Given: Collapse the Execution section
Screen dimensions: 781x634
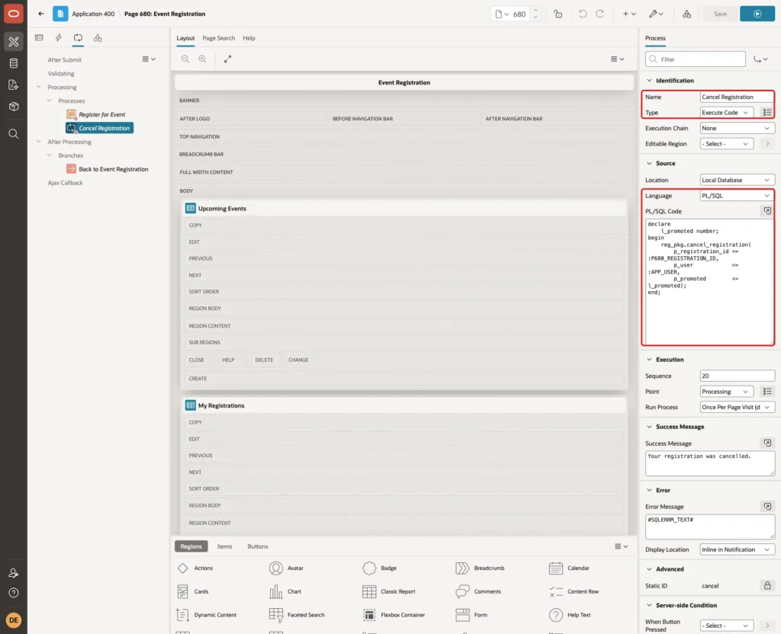Looking at the screenshot, I should (649, 360).
